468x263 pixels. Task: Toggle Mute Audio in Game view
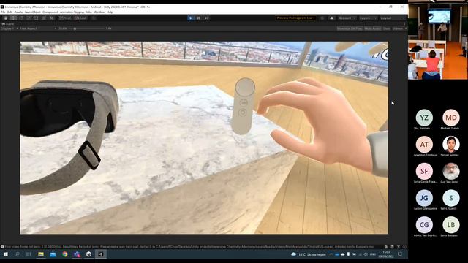click(x=372, y=28)
